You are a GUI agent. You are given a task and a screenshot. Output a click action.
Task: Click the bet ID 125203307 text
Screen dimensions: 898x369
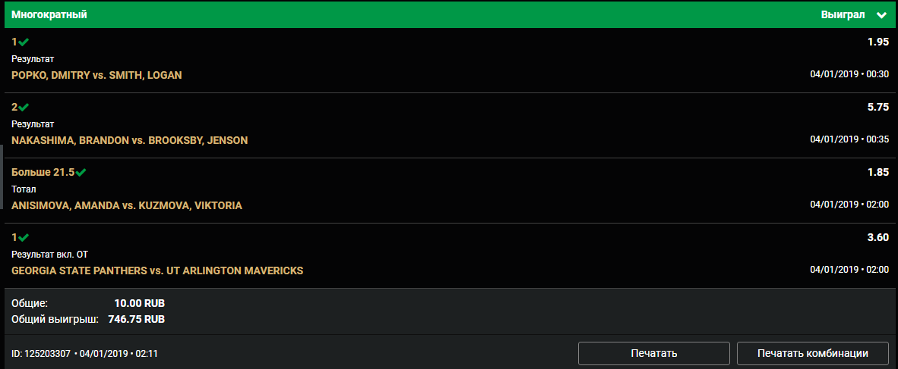[41, 353]
